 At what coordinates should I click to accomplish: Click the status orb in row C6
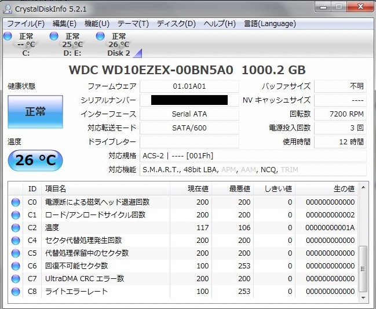pos(16,266)
